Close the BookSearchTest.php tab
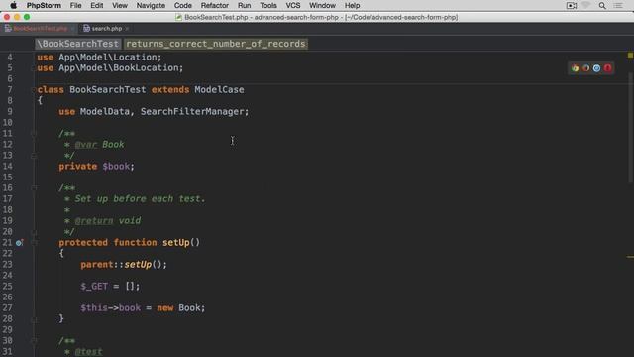Screen dimensions: 634x357 [72, 29]
